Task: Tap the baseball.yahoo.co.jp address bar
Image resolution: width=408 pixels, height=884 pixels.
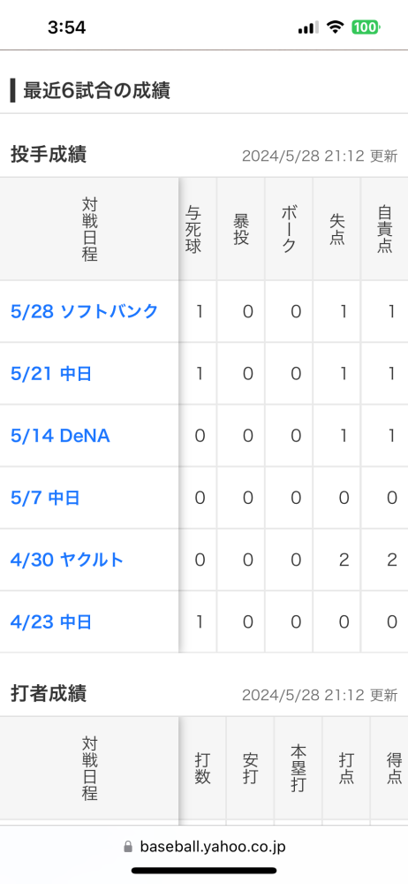Action: (x=204, y=847)
